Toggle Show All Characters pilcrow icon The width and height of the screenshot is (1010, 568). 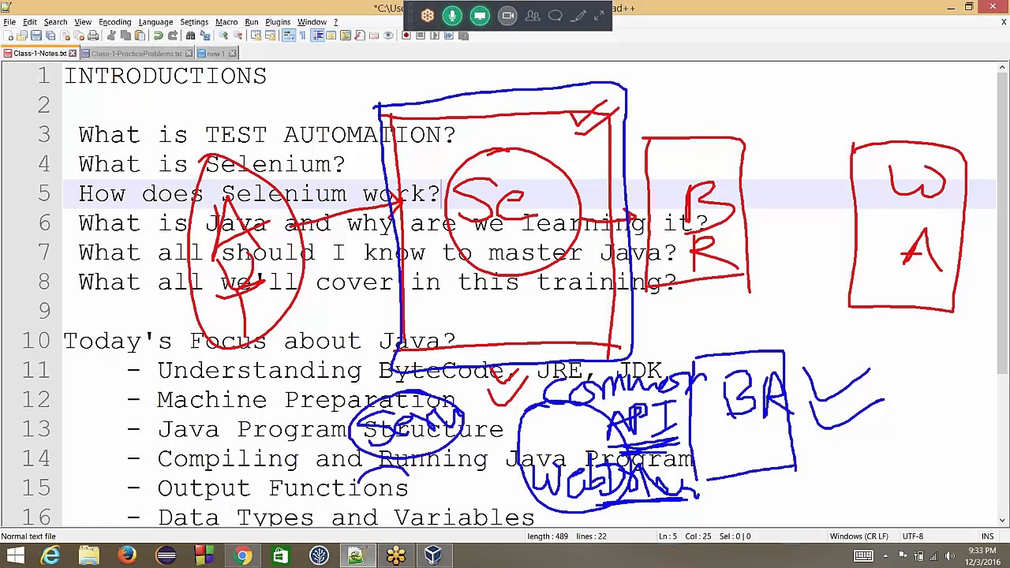(302, 35)
